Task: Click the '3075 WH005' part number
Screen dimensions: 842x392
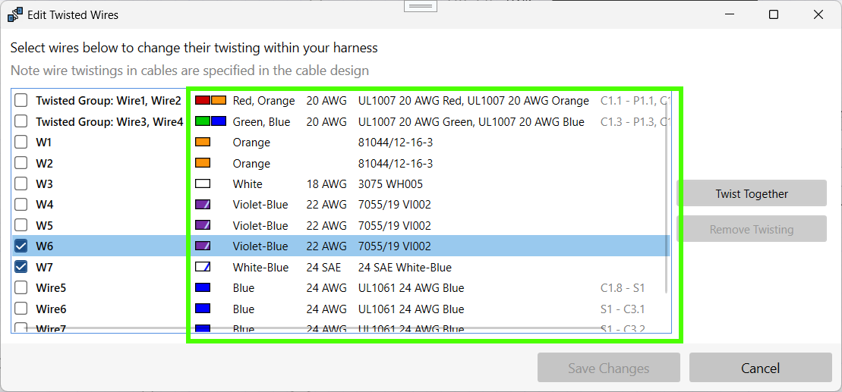Action: [390, 184]
